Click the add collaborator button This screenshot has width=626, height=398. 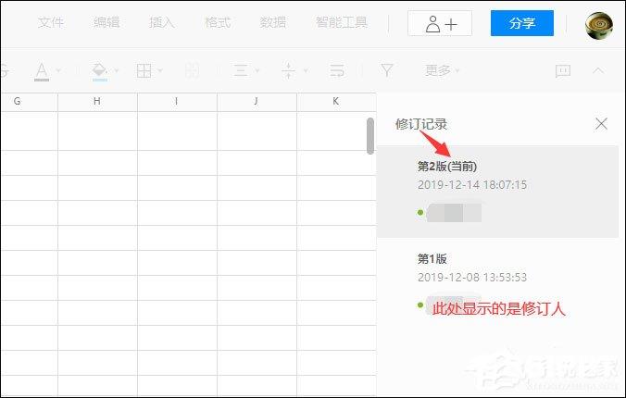click(440, 23)
